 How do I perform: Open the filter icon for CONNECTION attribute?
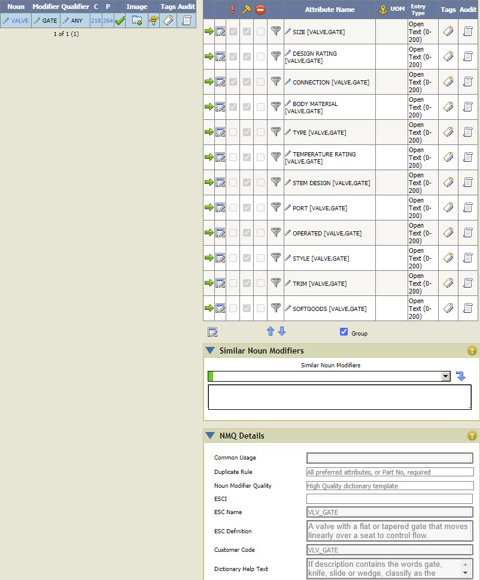pos(275,81)
